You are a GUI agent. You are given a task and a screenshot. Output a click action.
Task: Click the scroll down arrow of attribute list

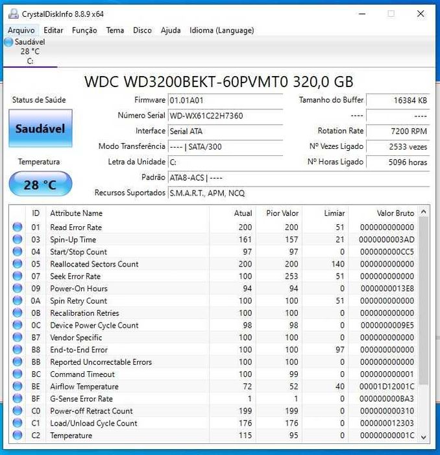[424, 437]
